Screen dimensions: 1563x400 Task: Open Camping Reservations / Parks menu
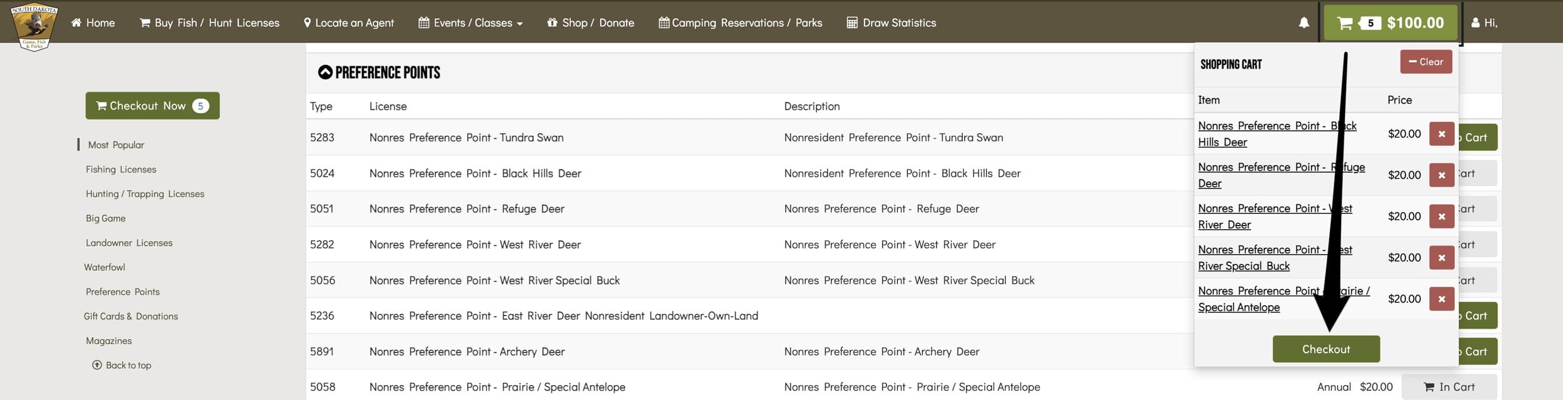coord(740,23)
